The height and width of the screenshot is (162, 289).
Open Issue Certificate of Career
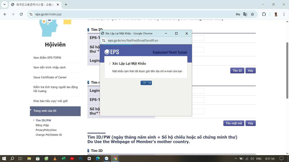point(50,77)
